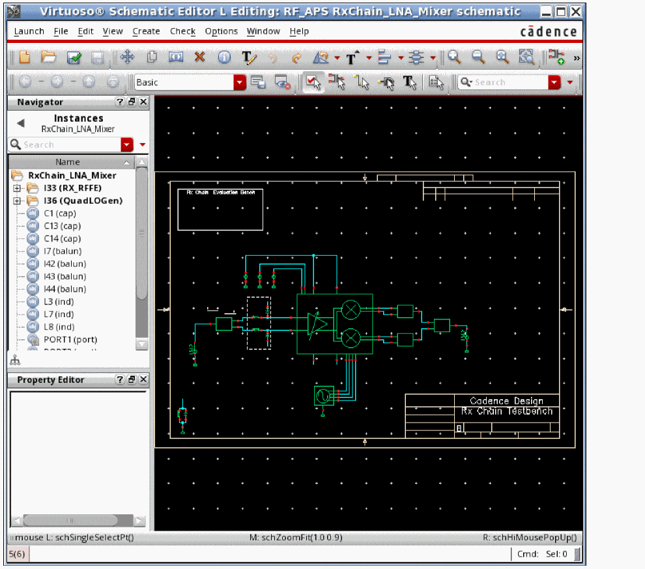
Task: Click the red X Delete tool
Action: point(200,57)
